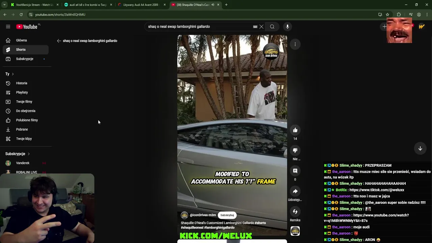Screen dimensions: 432x243
Task: Bookmark this page with star icon
Action: point(387,15)
